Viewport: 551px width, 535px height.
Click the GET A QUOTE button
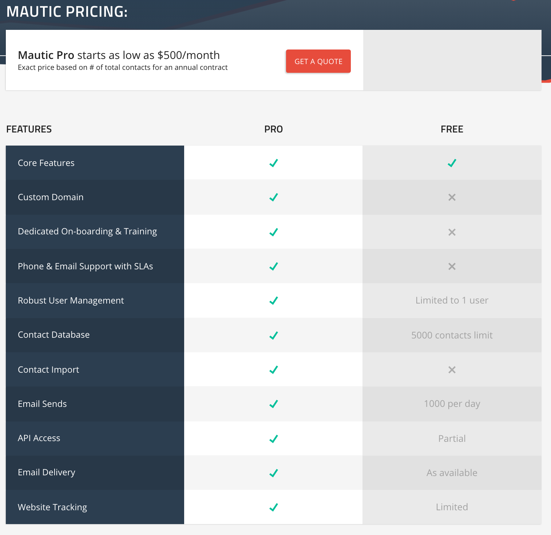tap(318, 61)
